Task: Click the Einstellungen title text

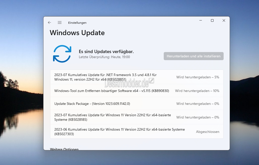Action: (x=77, y=23)
